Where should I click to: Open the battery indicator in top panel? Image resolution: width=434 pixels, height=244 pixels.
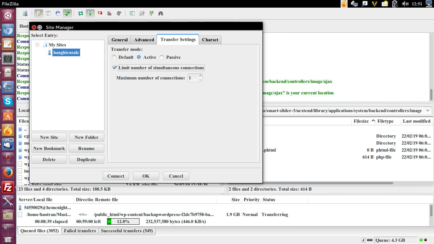tap(395, 4)
